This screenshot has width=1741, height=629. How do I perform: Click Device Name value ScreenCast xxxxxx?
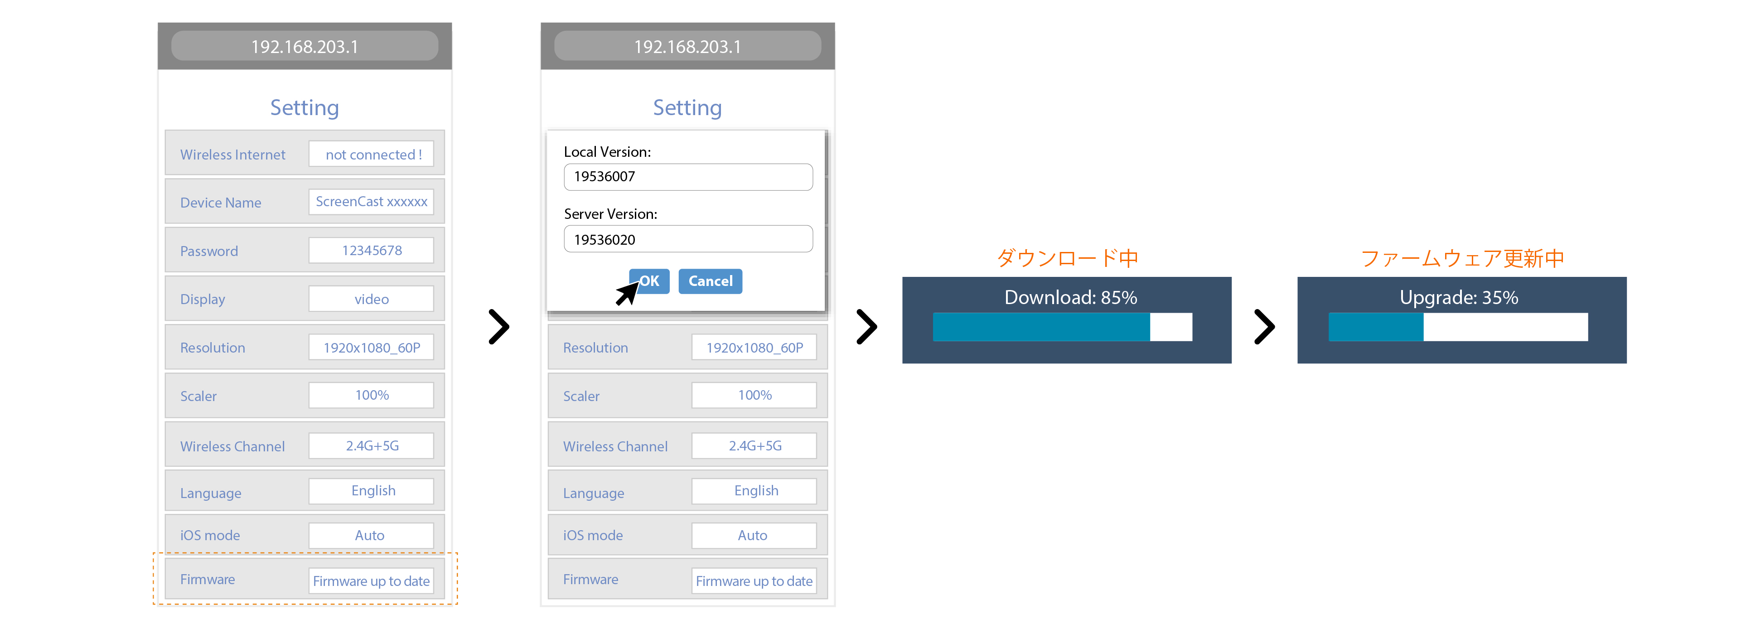click(x=371, y=202)
